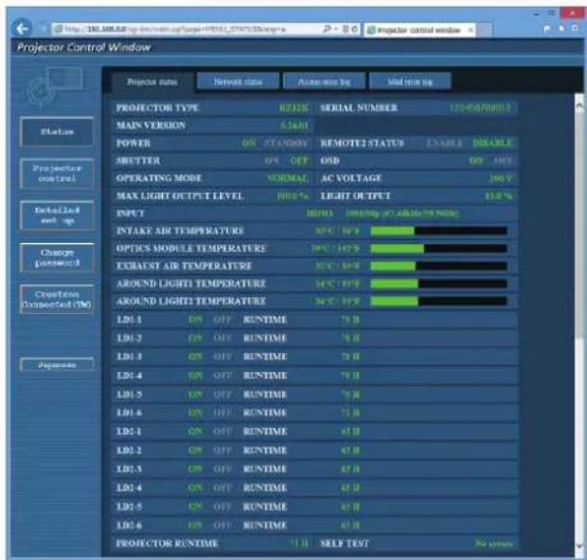This screenshot has height=560, width=587.
Task: Switch to the Network status tab
Action: (x=238, y=81)
